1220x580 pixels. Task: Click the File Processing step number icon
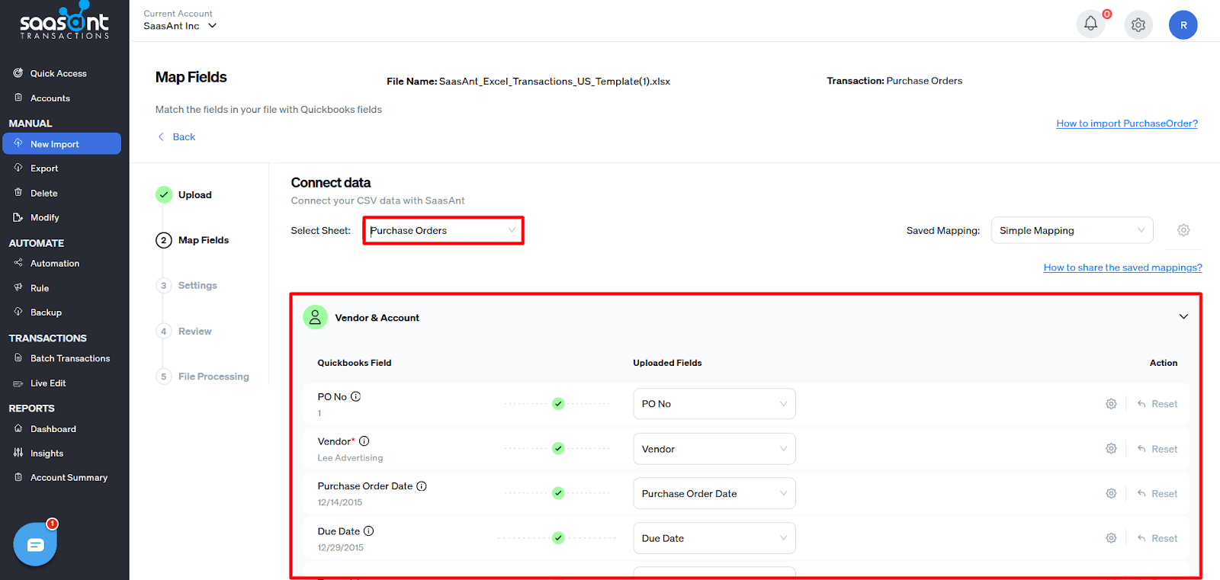pyautogui.click(x=163, y=377)
